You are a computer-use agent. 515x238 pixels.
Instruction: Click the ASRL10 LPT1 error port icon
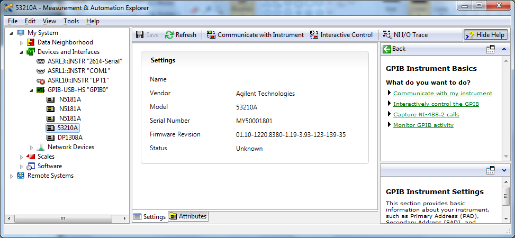pyautogui.click(x=41, y=80)
